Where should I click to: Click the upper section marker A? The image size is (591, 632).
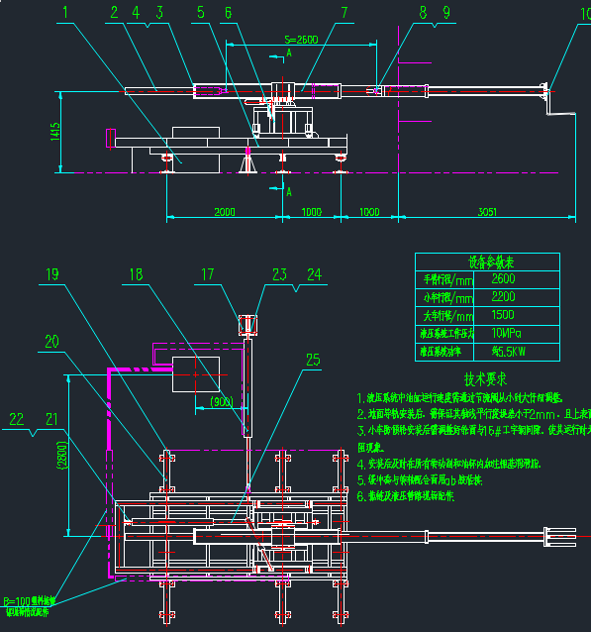coord(289,53)
